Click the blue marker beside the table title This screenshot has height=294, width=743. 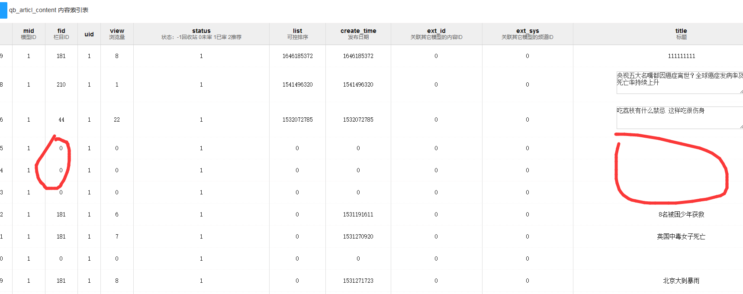point(3,10)
